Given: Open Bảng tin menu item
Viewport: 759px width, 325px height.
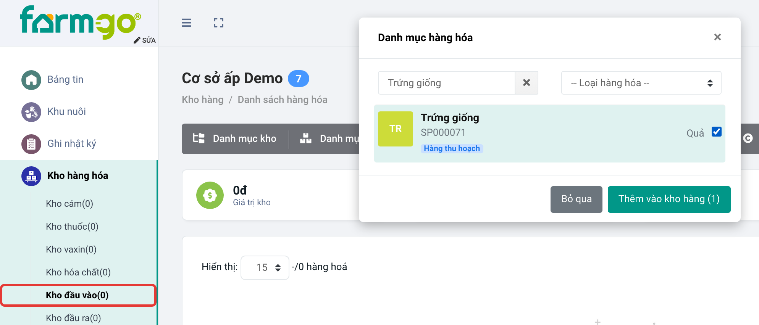Looking at the screenshot, I should pyautogui.click(x=65, y=80).
